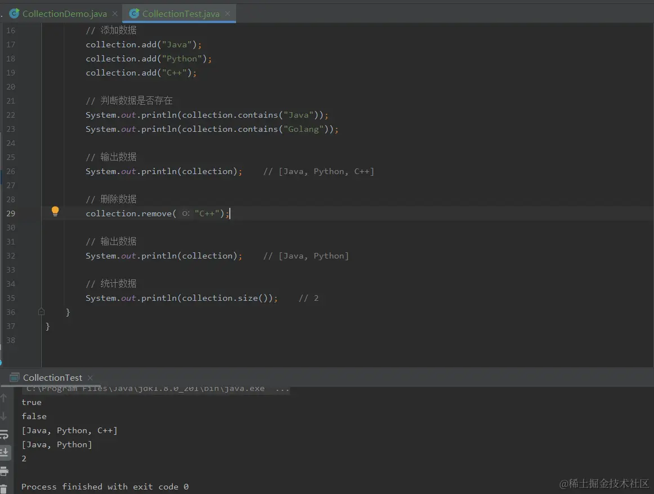The width and height of the screenshot is (654, 494).
Task: Switch to CollectionDemo.java tab
Action: click(x=64, y=14)
